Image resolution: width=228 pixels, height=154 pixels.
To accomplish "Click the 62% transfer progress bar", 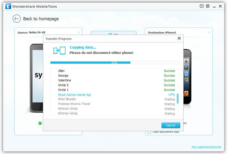I will pos(115,63).
